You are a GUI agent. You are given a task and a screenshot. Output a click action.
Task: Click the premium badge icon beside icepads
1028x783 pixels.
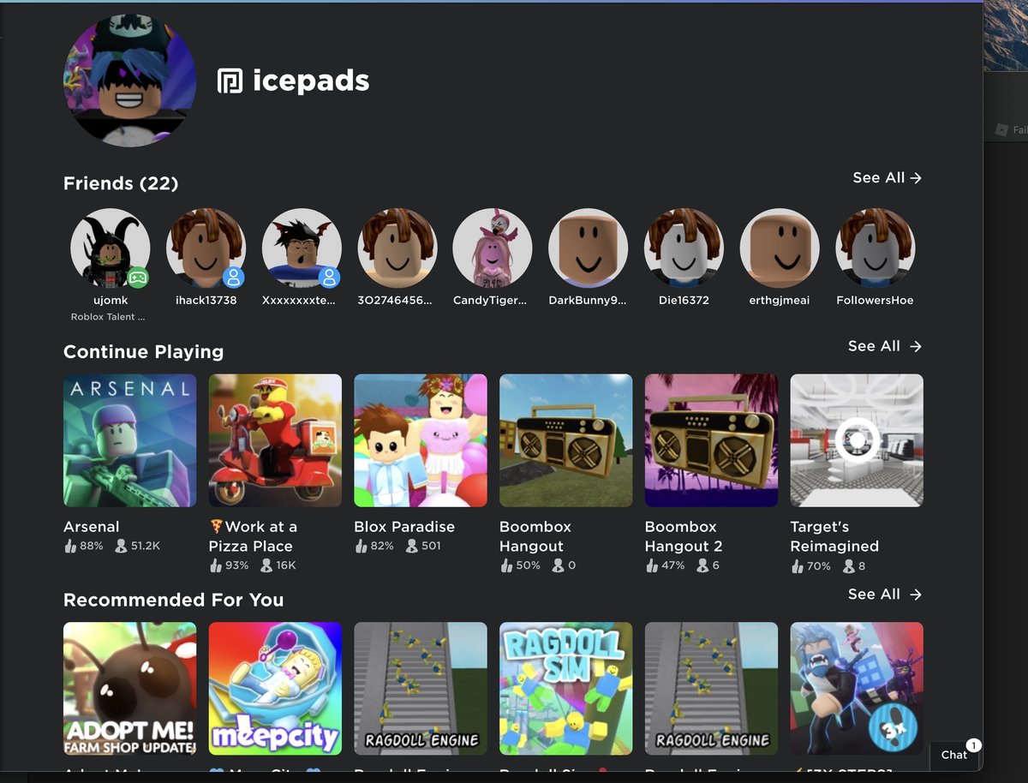(230, 81)
